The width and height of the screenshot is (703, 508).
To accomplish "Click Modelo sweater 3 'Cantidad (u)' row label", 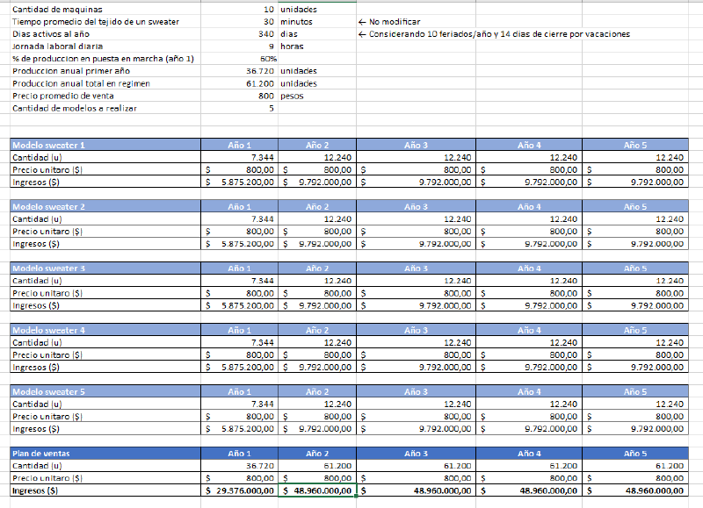I will 105,281.
